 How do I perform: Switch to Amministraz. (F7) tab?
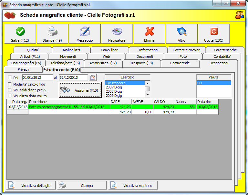click(x=103, y=63)
